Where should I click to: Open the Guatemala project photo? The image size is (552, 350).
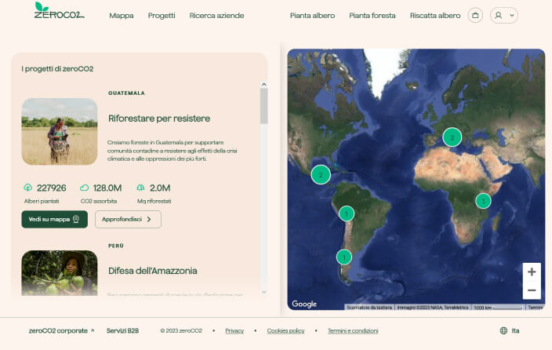pyautogui.click(x=60, y=132)
